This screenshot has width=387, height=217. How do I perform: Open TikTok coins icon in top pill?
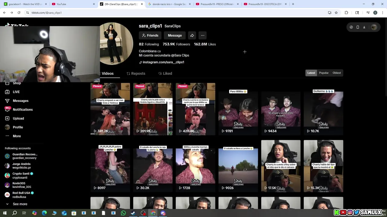(351, 27)
